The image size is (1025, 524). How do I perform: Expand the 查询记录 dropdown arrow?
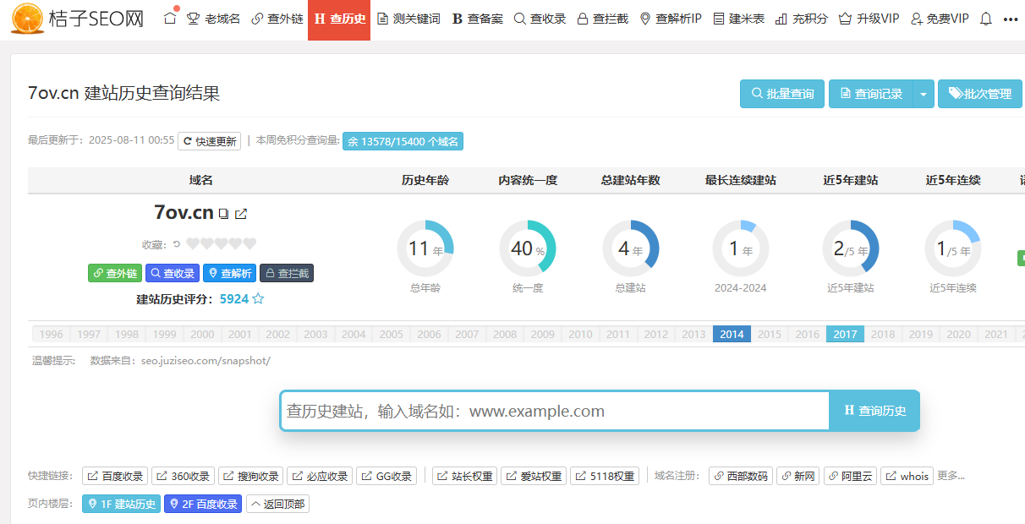(x=923, y=94)
